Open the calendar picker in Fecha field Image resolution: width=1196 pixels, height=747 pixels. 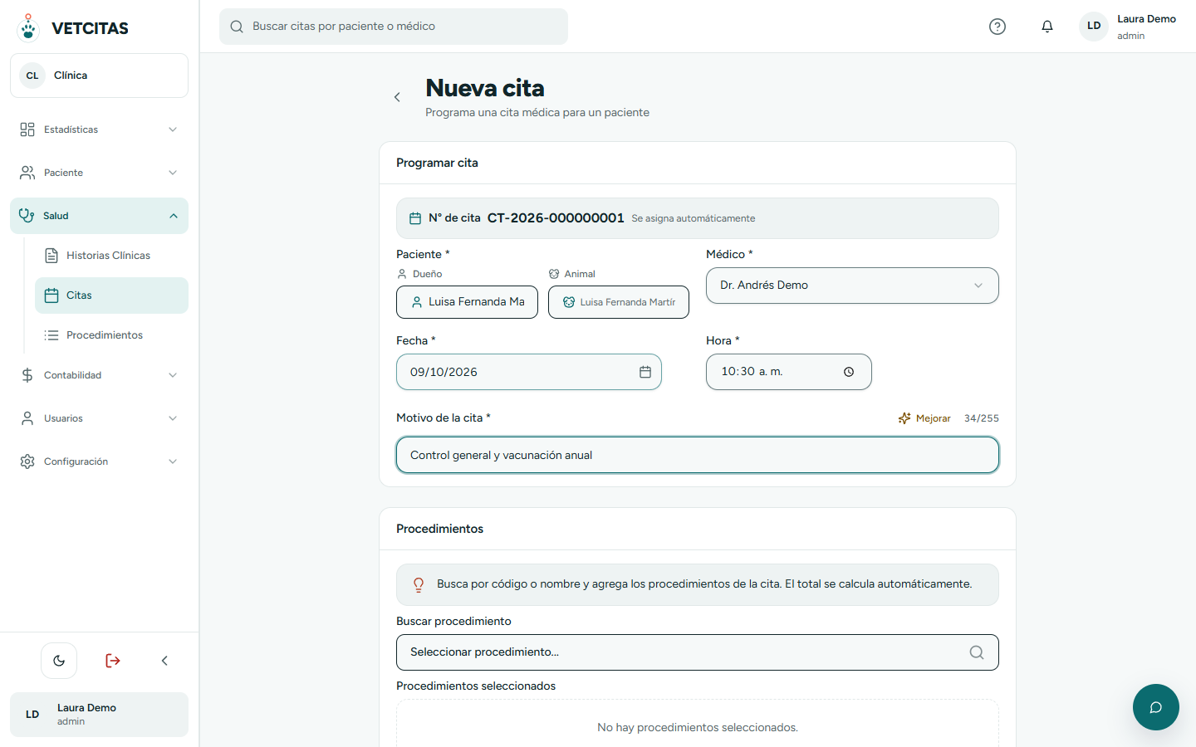point(645,372)
